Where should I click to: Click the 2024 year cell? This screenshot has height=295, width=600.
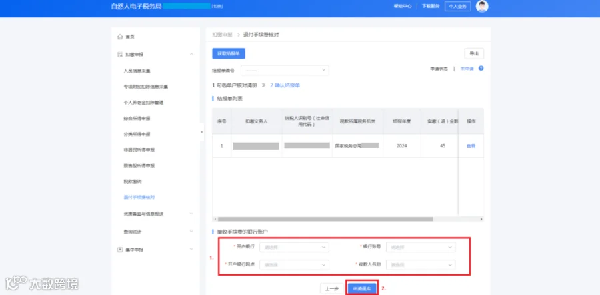[x=402, y=146]
